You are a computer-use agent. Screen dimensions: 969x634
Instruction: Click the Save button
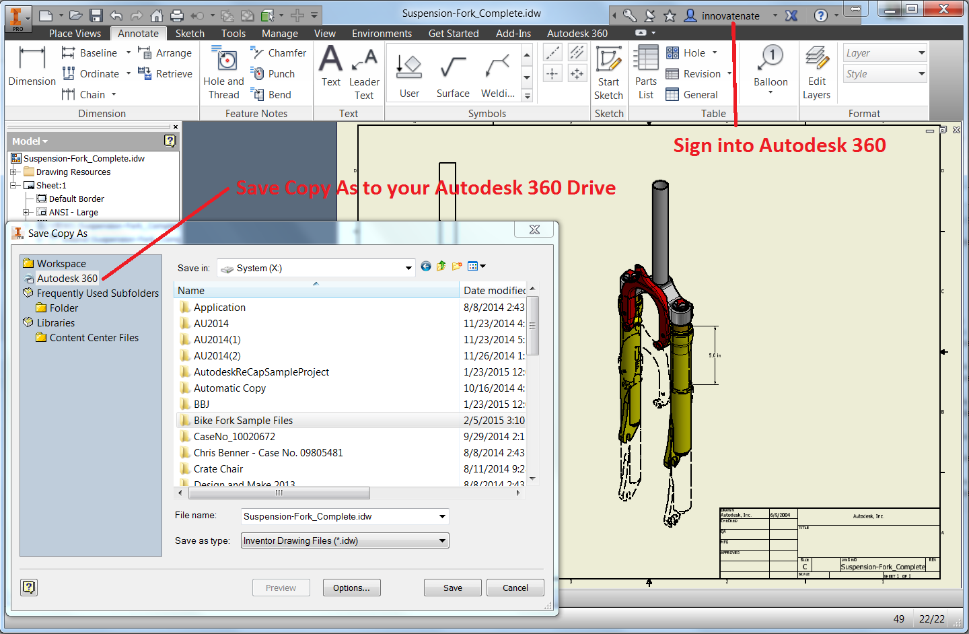point(452,588)
